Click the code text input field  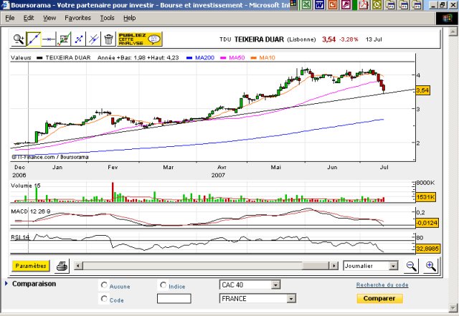pyautogui.click(x=174, y=298)
